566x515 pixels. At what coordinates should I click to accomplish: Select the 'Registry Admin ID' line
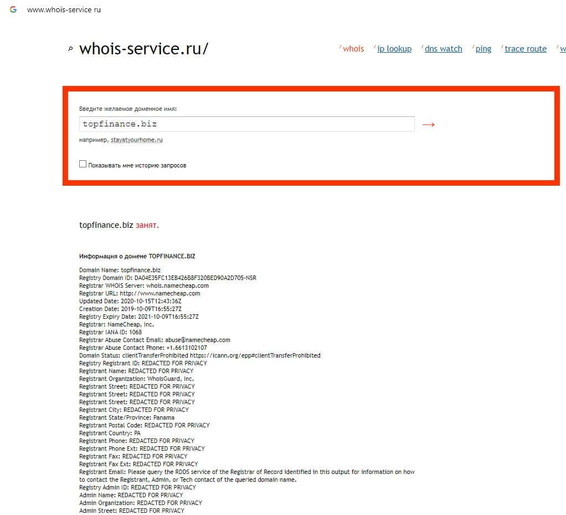137,488
